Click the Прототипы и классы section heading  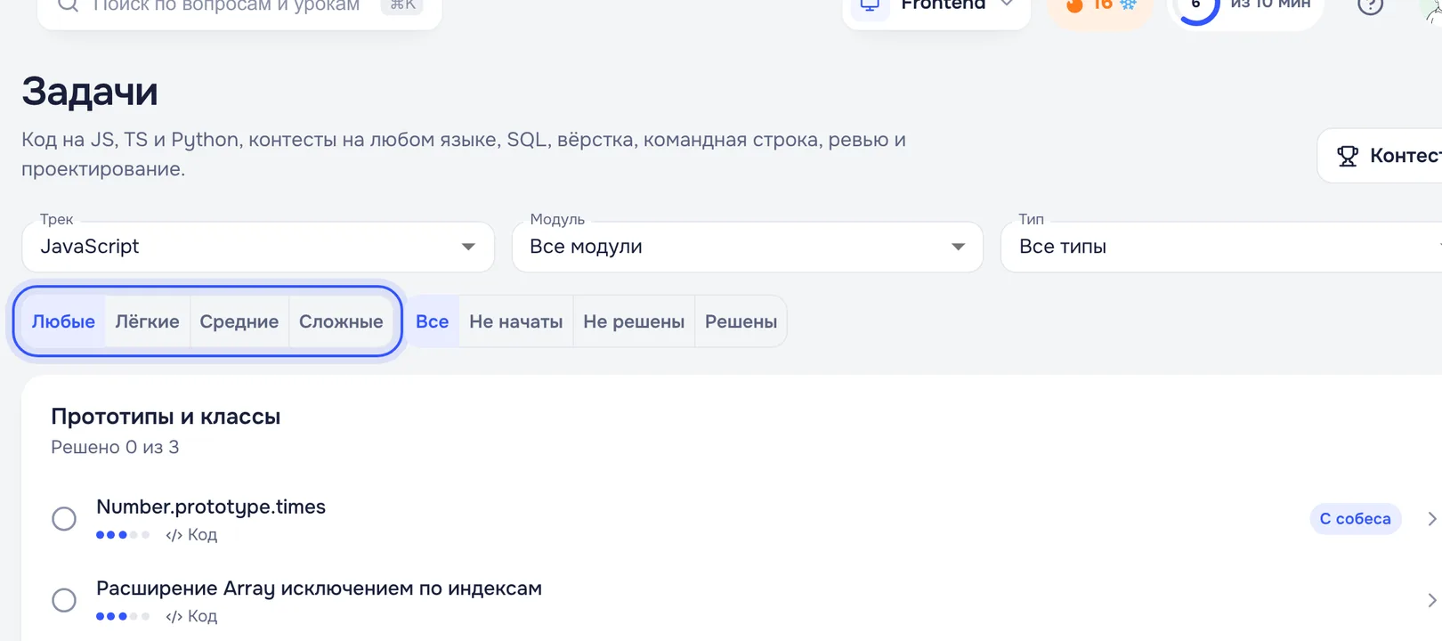(x=166, y=417)
